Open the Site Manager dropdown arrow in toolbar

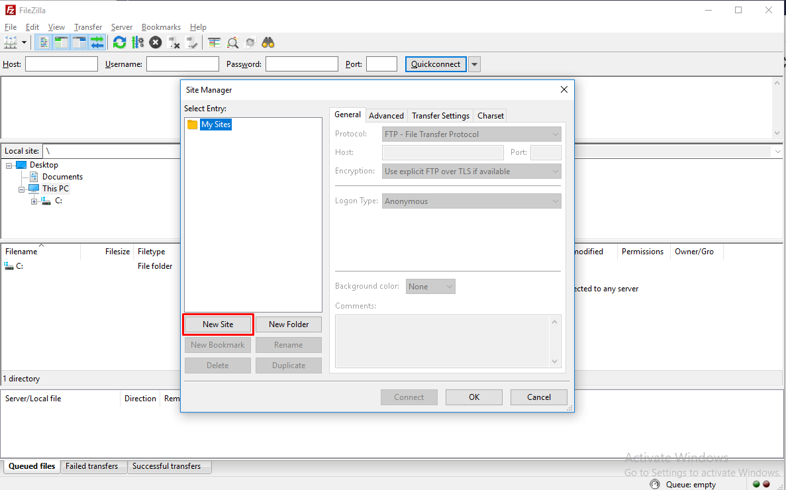[x=24, y=42]
